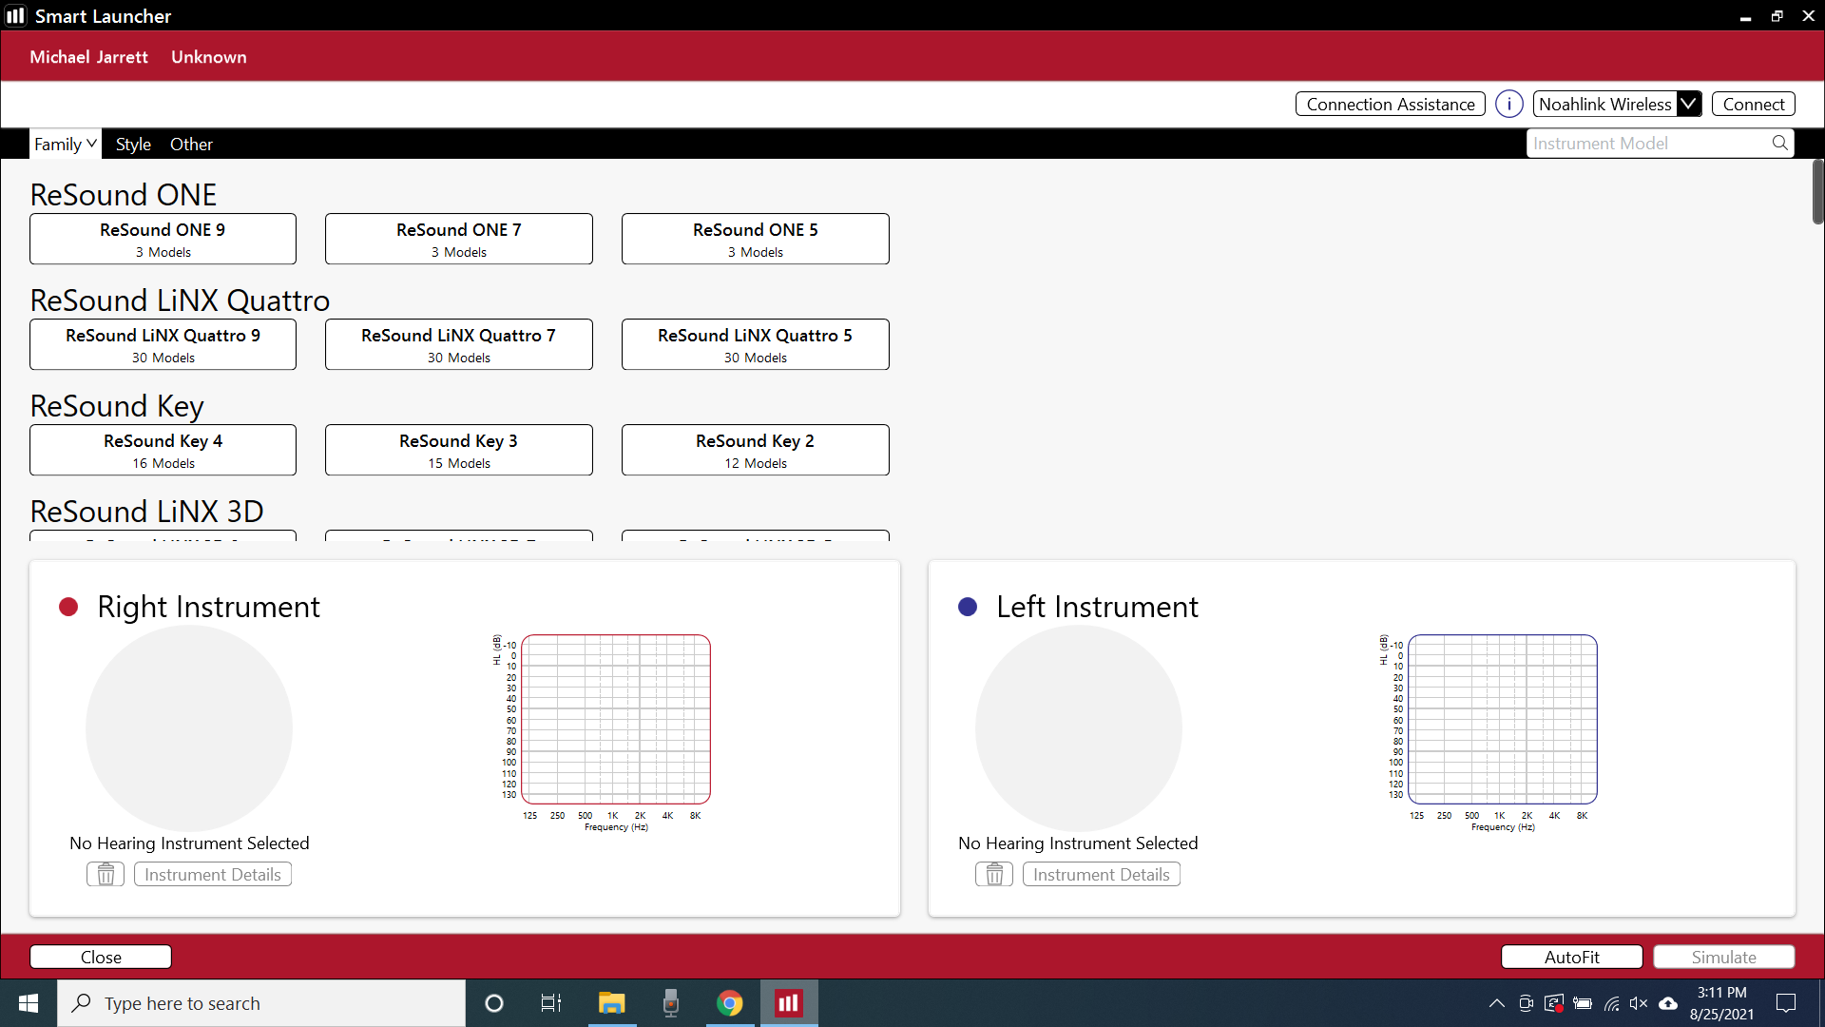Switch to the Style filter tab

[133, 144]
